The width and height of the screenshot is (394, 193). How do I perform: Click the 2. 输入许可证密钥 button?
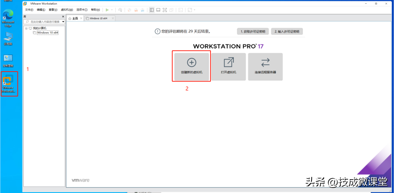(287, 32)
